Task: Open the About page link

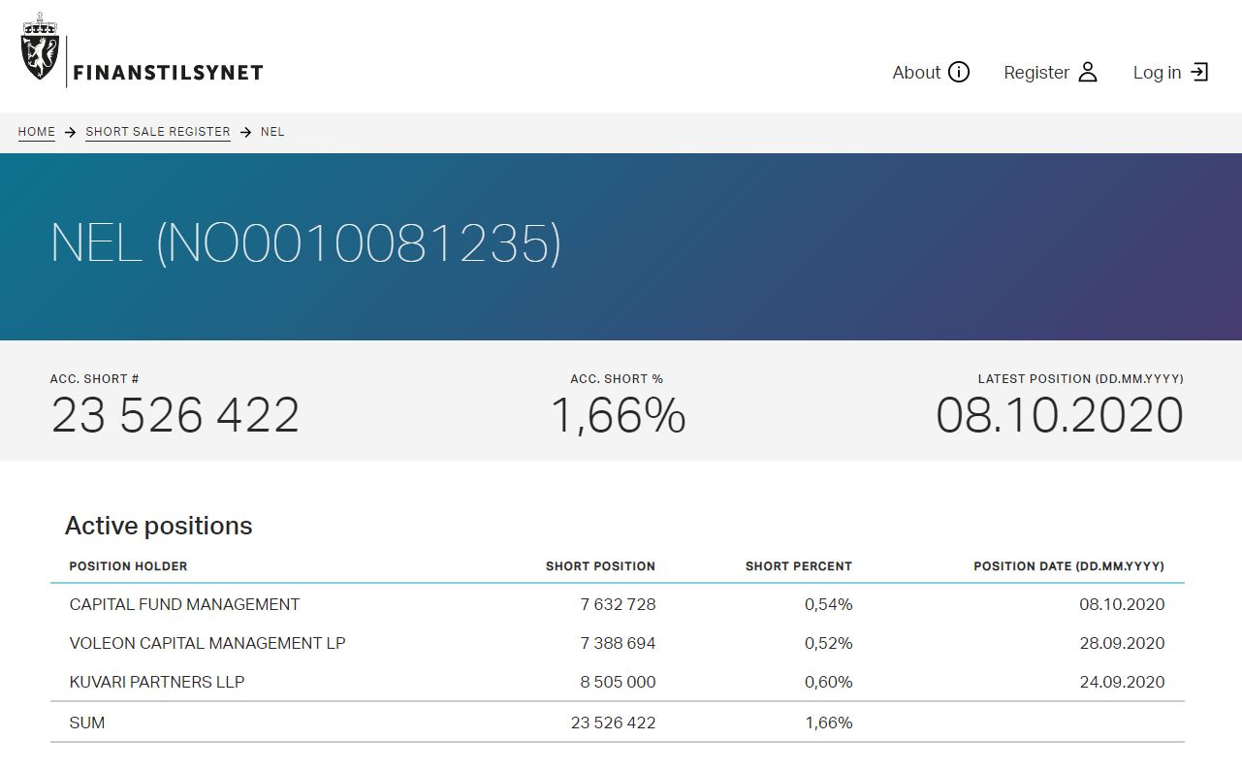Action: [x=916, y=73]
